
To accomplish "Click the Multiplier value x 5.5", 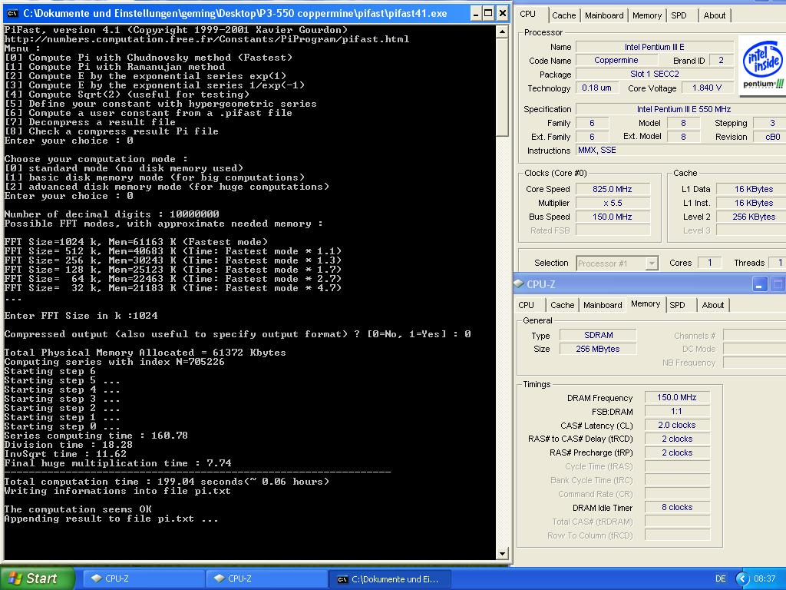I will coord(613,203).
